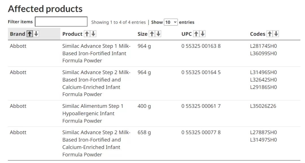The width and height of the screenshot is (305, 163).
Task: Click the Affected products heading
Action: [x=45, y=9]
